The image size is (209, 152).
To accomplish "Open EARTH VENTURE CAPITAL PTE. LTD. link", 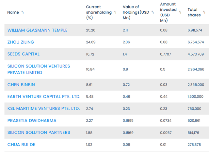I will point(44,97).
